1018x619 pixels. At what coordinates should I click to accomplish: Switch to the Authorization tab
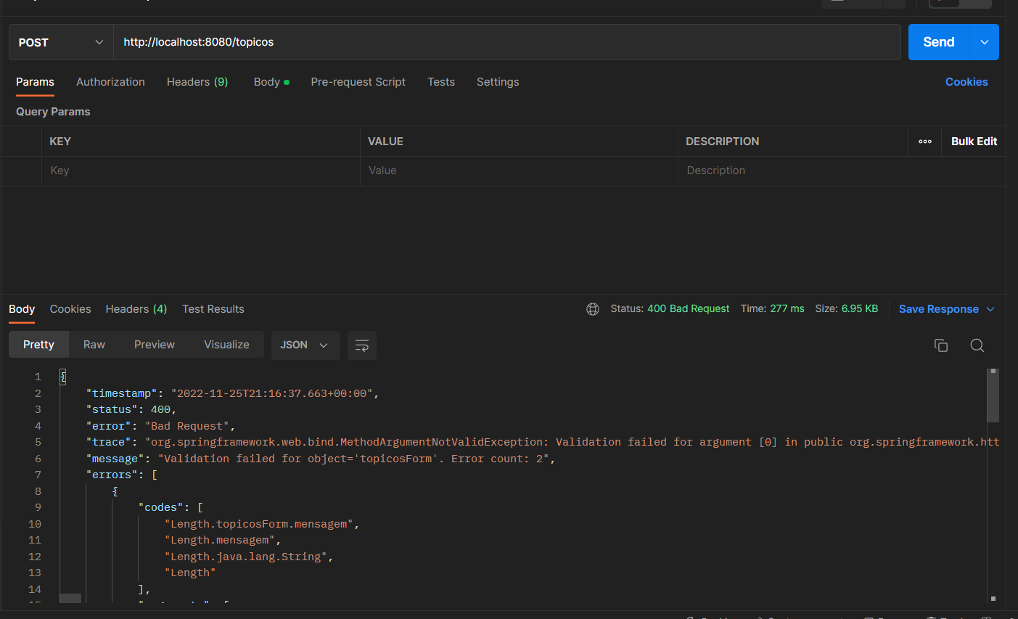110,82
